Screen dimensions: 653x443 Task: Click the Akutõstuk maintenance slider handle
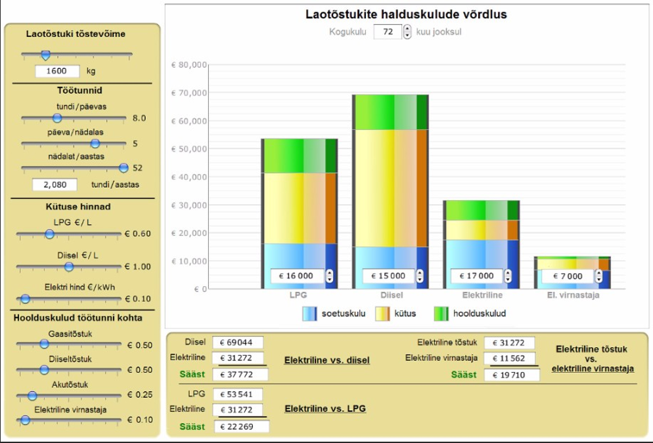(31, 395)
